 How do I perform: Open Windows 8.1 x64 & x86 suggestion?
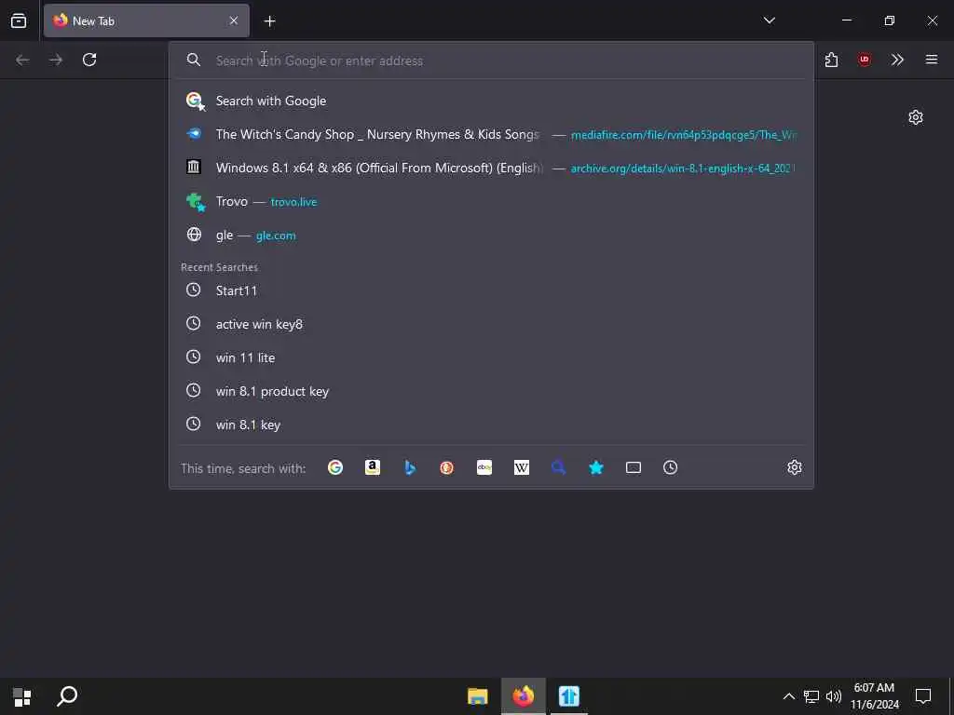click(x=491, y=168)
